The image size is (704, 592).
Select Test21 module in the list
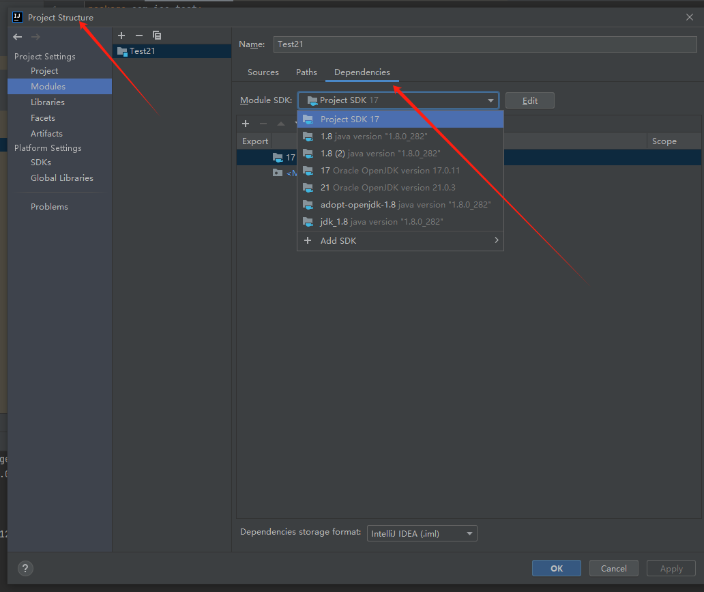click(x=172, y=51)
